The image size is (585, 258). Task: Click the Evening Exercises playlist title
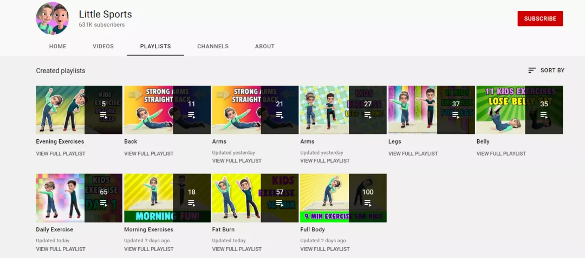pyautogui.click(x=60, y=141)
